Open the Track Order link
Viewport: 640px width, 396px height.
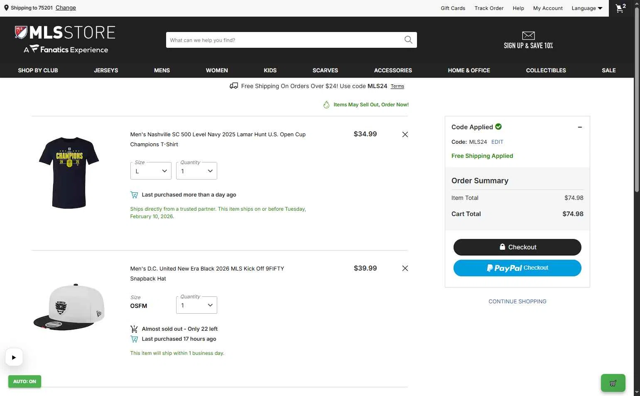tap(489, 8)
